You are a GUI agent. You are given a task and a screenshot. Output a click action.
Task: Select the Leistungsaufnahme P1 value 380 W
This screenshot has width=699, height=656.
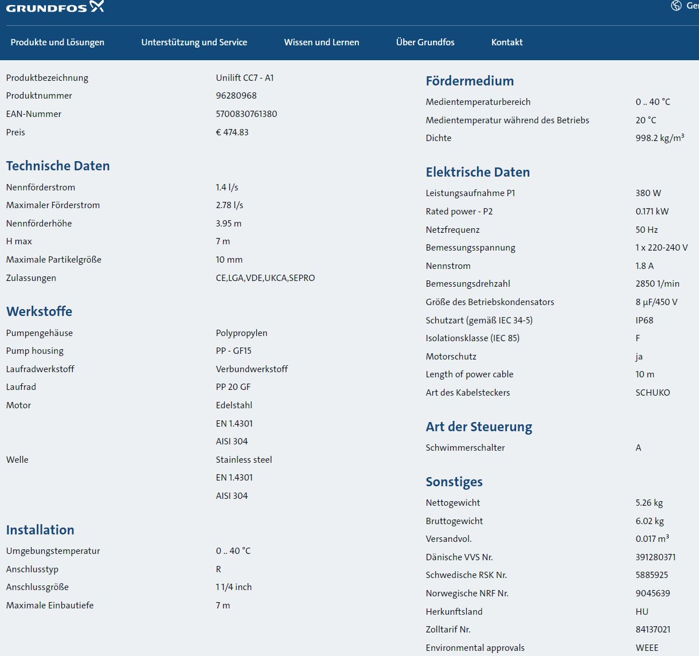(x=648, y=193)
